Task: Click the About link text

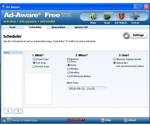Action: coord(132,120)
